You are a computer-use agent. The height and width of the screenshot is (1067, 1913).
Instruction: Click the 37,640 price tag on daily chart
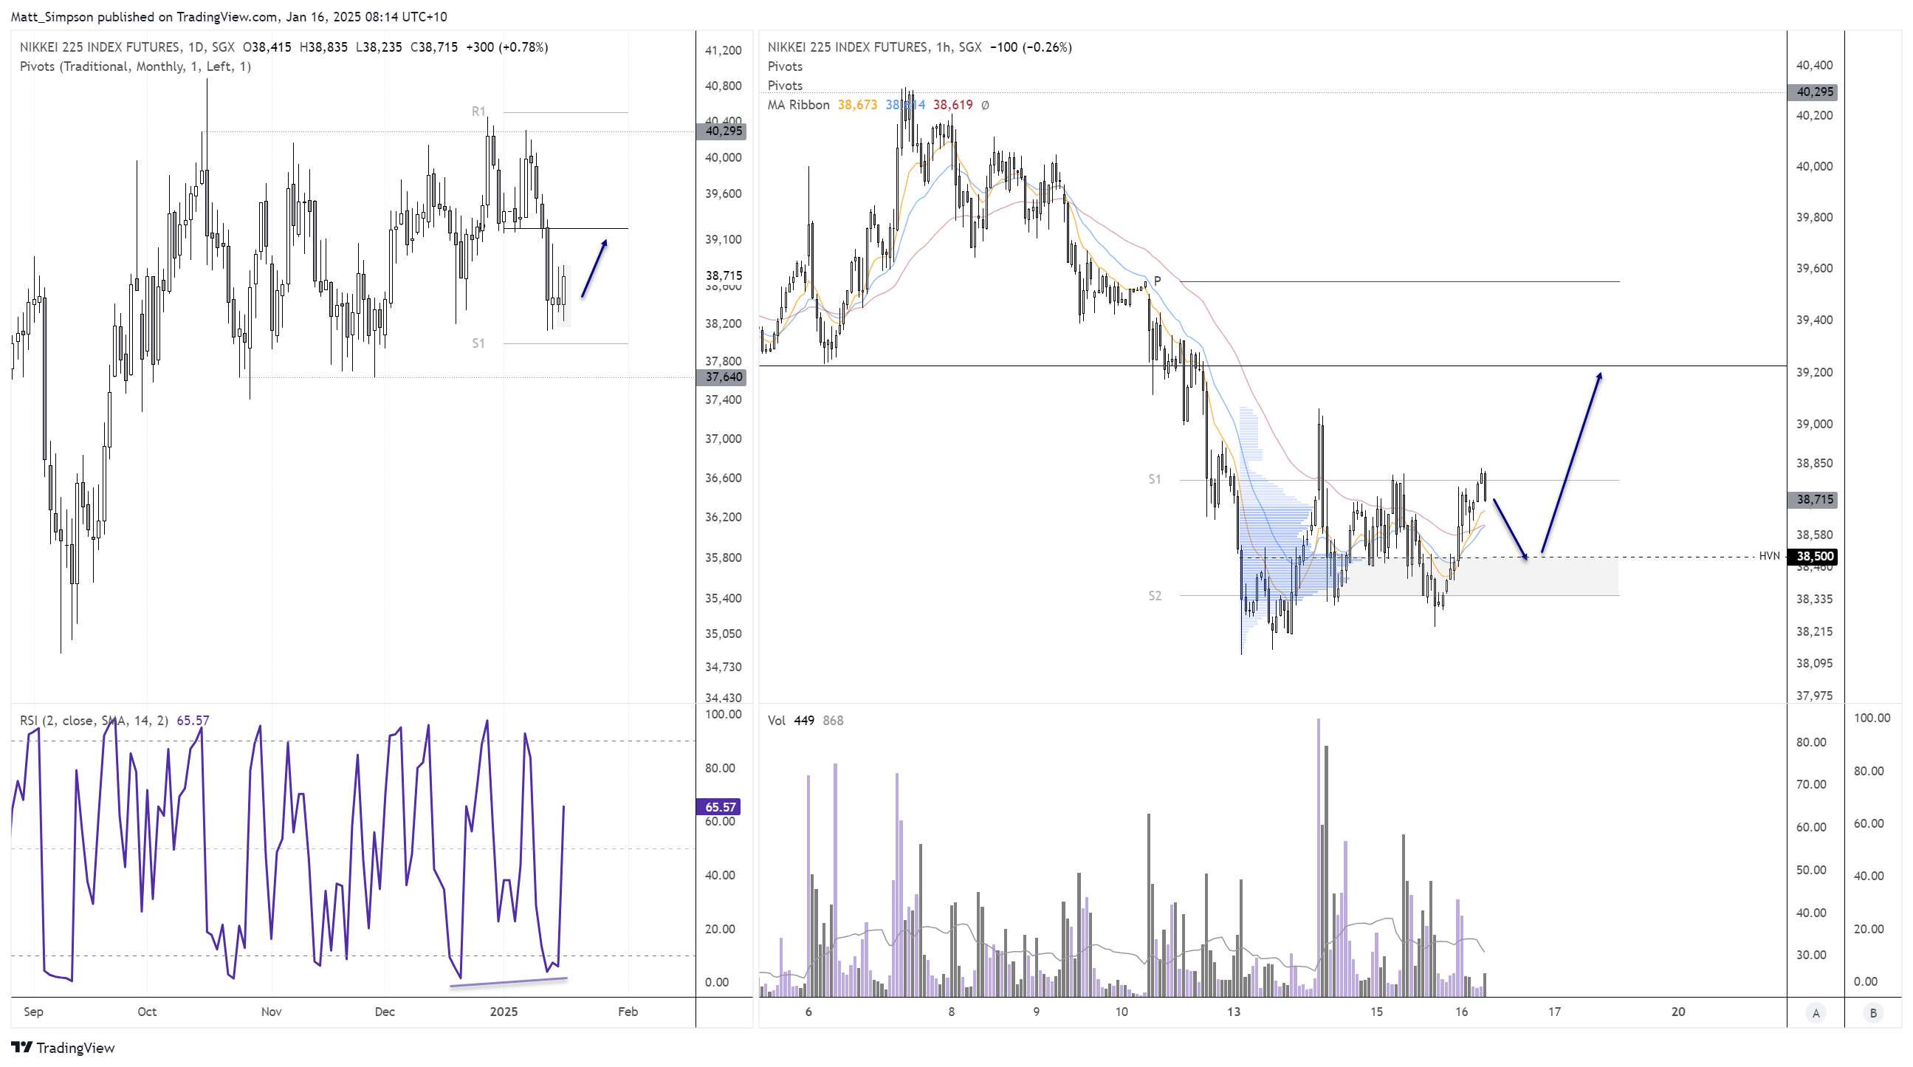coord(722,377)
